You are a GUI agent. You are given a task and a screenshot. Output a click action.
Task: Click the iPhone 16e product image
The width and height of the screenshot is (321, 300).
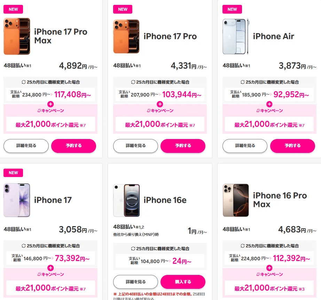[x=126, y=200]
